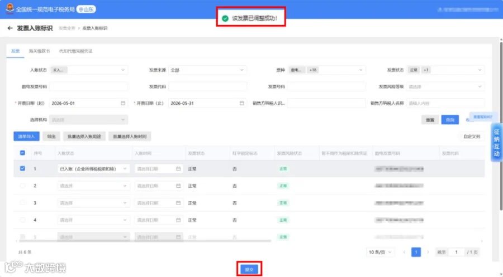Check the row 3 checkbox

[x=22, y=202]
